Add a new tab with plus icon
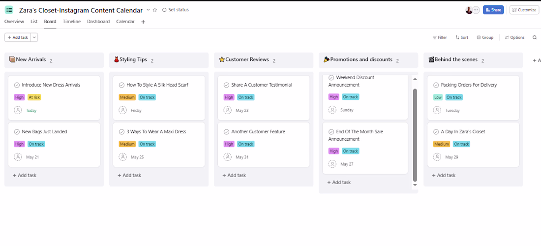Image resolution: width=541 pixels, height=246 pixels. (143, 22)
